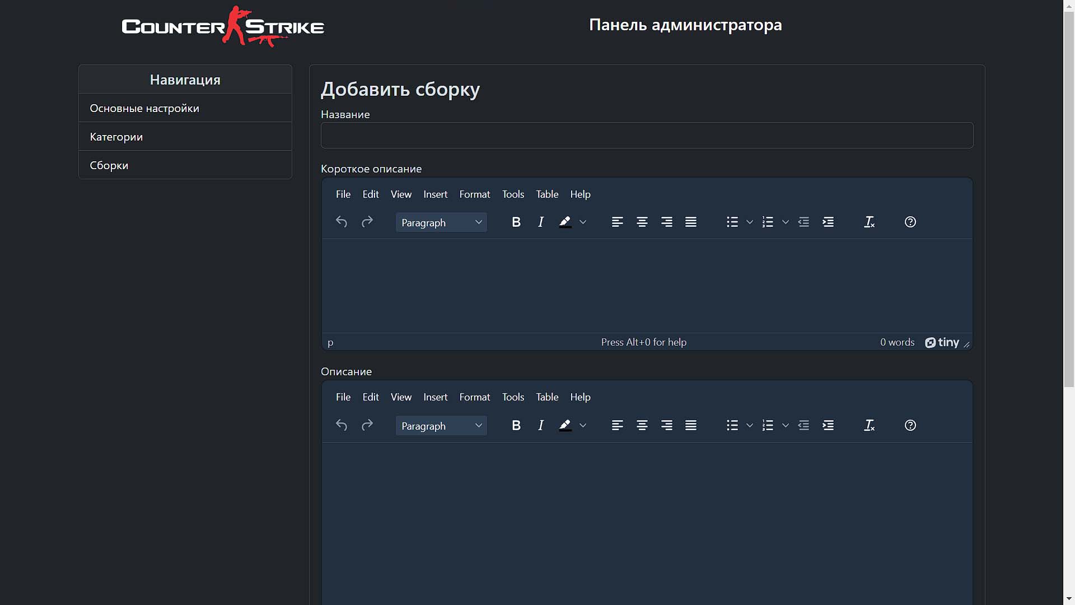Open highlight color picker arrow in Короткое описание editor
The image size is (1075, 605).
tap(583, 222)
